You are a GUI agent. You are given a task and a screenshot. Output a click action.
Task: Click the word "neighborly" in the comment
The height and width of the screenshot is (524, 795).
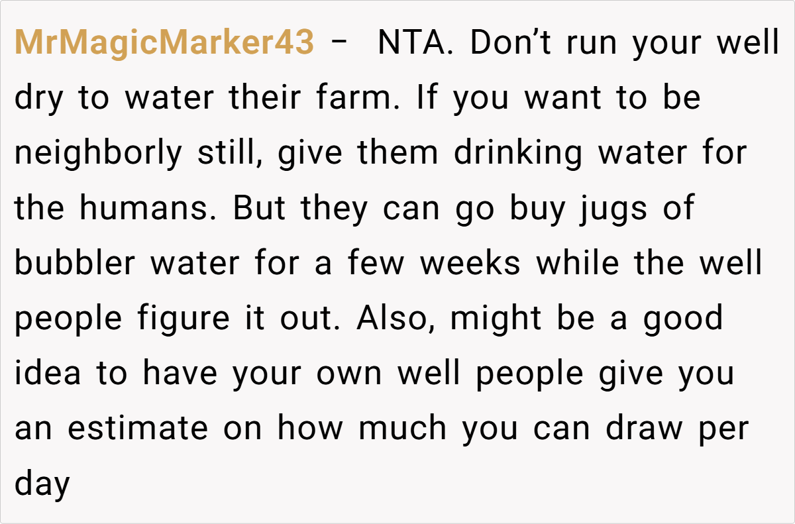(x=98, y=154)
